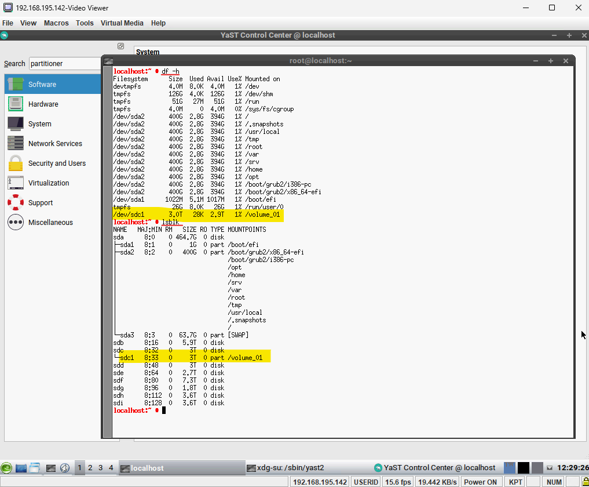The width and height of the screenshot is (589, 487).
Task: Switch to workspace 3
Action: 101,468
